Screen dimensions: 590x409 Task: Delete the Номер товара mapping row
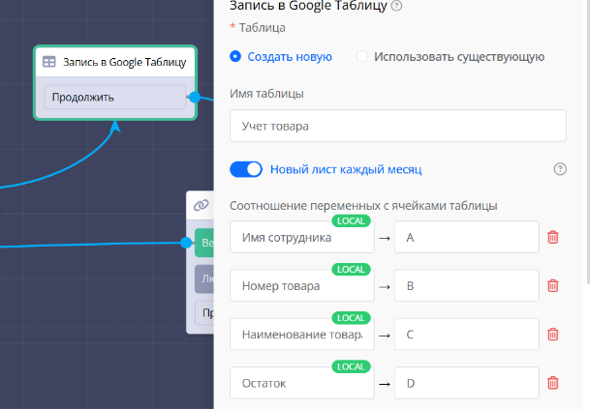pyautogui.click(x=553, y=285)
